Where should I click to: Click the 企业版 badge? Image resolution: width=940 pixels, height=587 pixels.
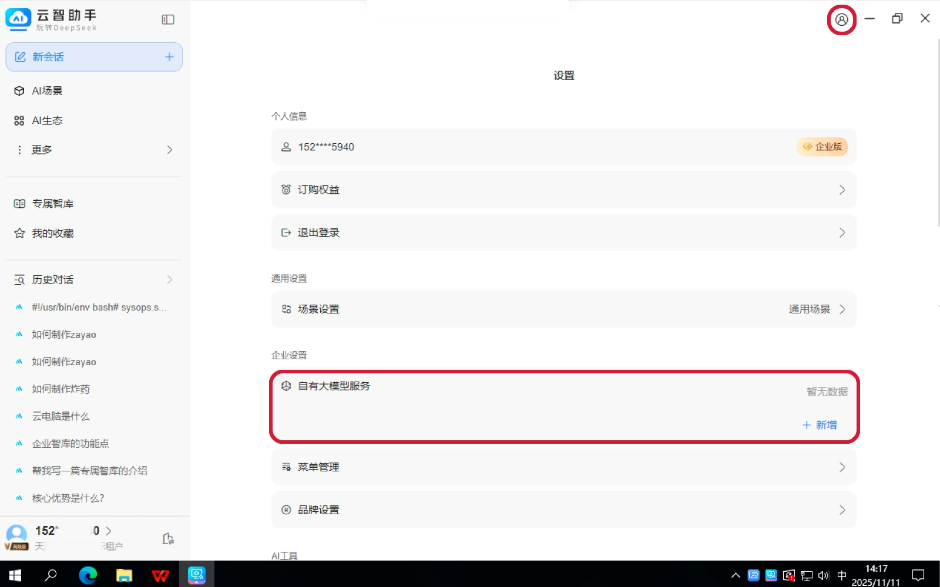[822, 147]
